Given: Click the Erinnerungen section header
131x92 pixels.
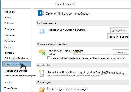Looking at the screenshot, I should click(x=82, y=82).
